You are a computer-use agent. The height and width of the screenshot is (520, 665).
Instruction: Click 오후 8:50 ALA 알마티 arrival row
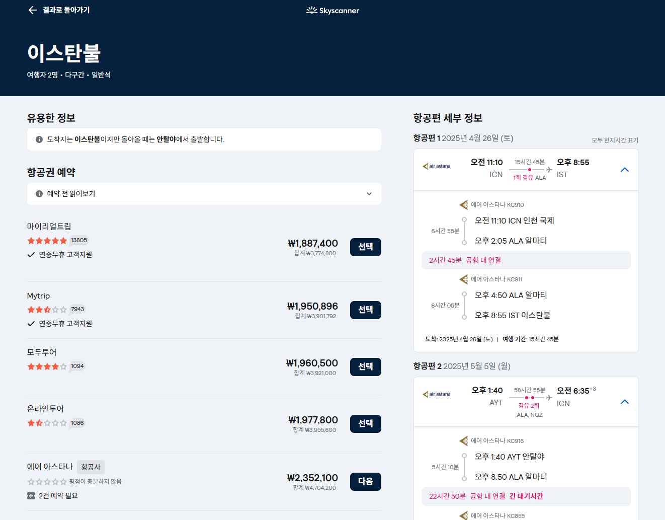pyautogui.click(x=511, y=477)
